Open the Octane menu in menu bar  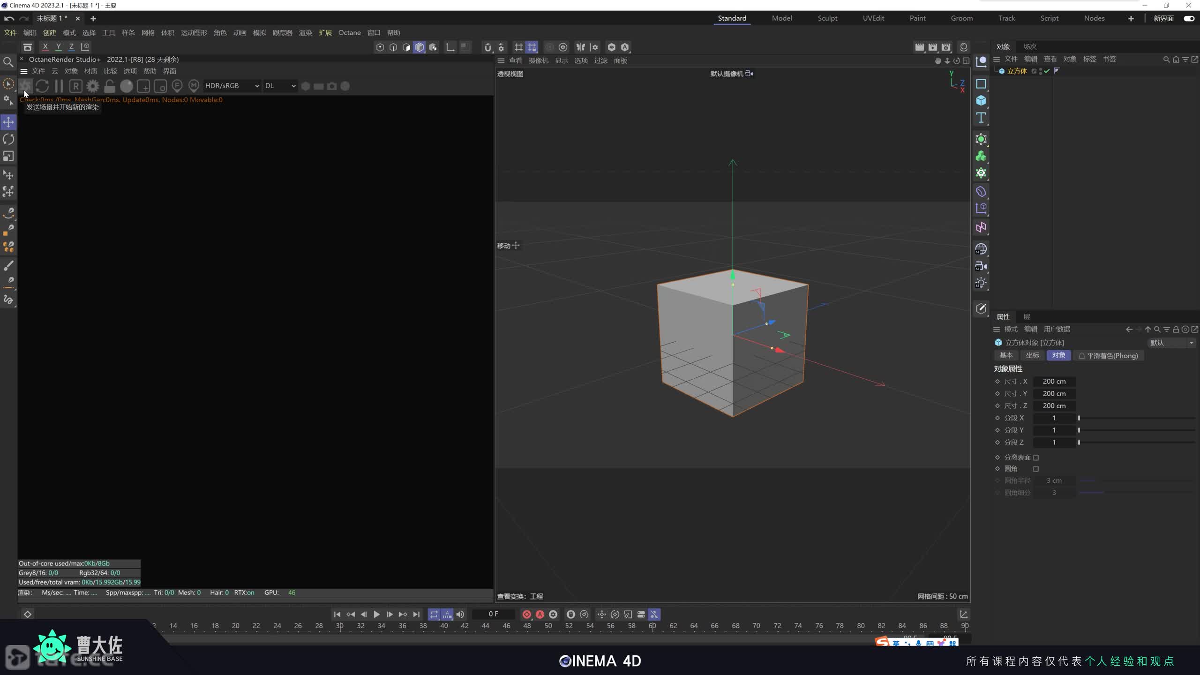(x=349, y=33)
